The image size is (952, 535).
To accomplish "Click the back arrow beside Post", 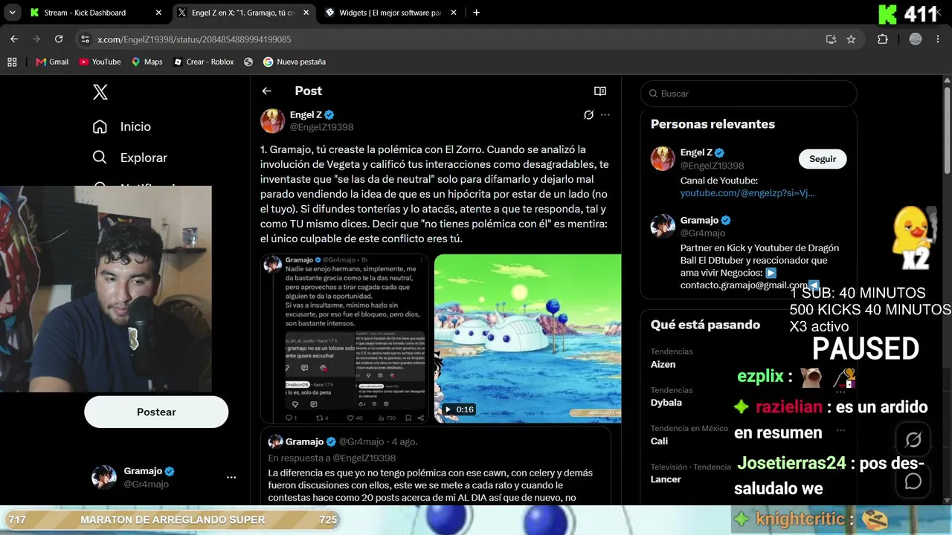I will point(266,91).
